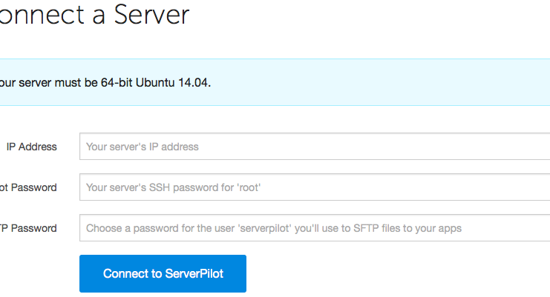Image resolution: width=550 pixels, height=297 pixels.
Task: Click the 'serverpilot' user password placeholder text
Action: click(x=274, y=228)
